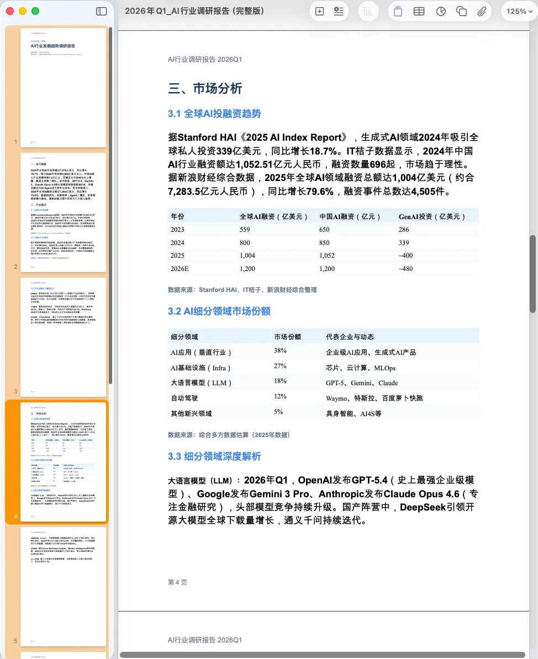Click the AI基础设施（Infra）row label

201,368
